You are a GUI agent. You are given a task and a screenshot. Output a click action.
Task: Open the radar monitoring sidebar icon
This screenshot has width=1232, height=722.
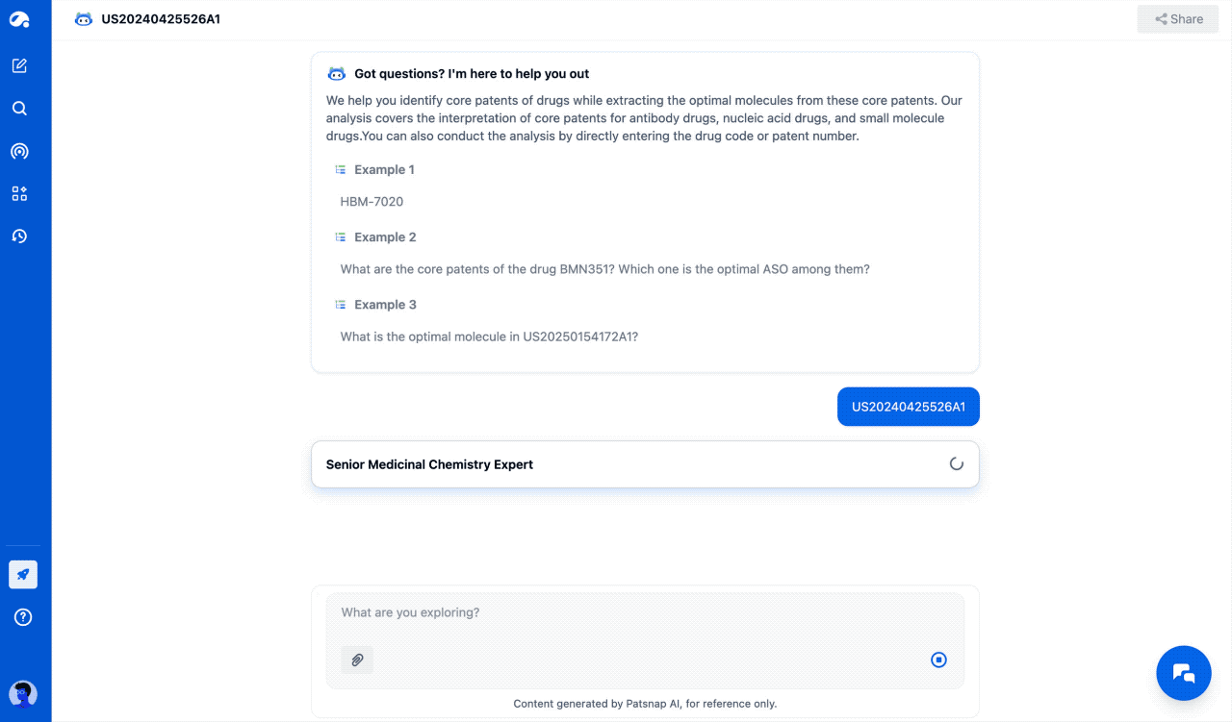(x=19, y=151)
